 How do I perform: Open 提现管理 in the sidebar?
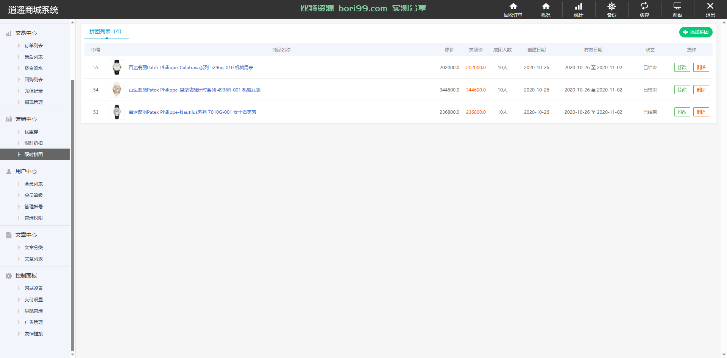tap(34, 102)
